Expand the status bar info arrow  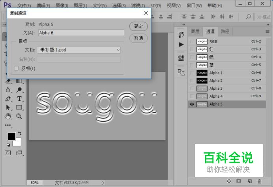(103, 183)
